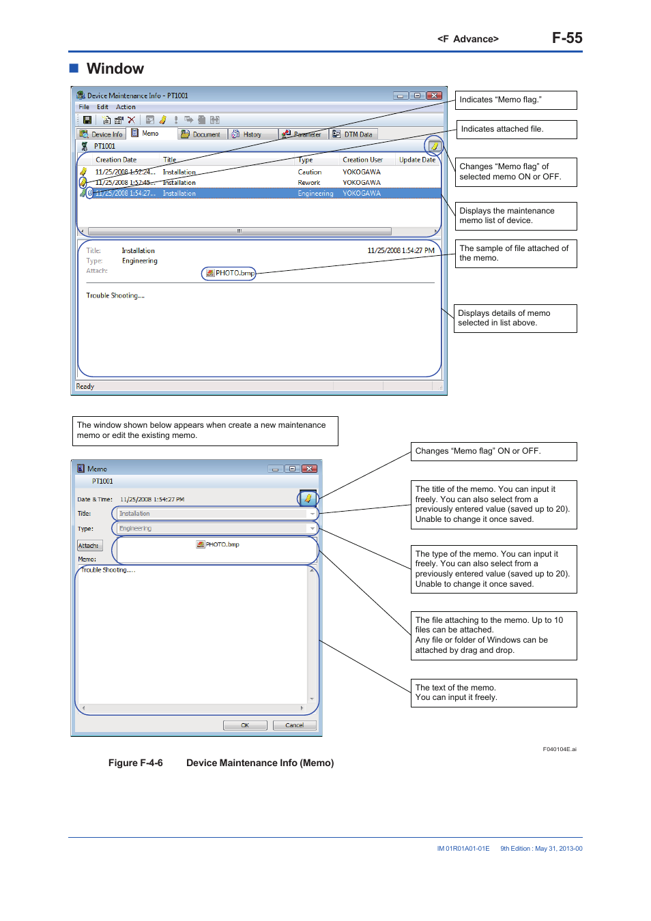Image resolution: width=651 pixels, height=921 pixels.
Task: Switch to the Device Info tab
Action: coord(101,134)
